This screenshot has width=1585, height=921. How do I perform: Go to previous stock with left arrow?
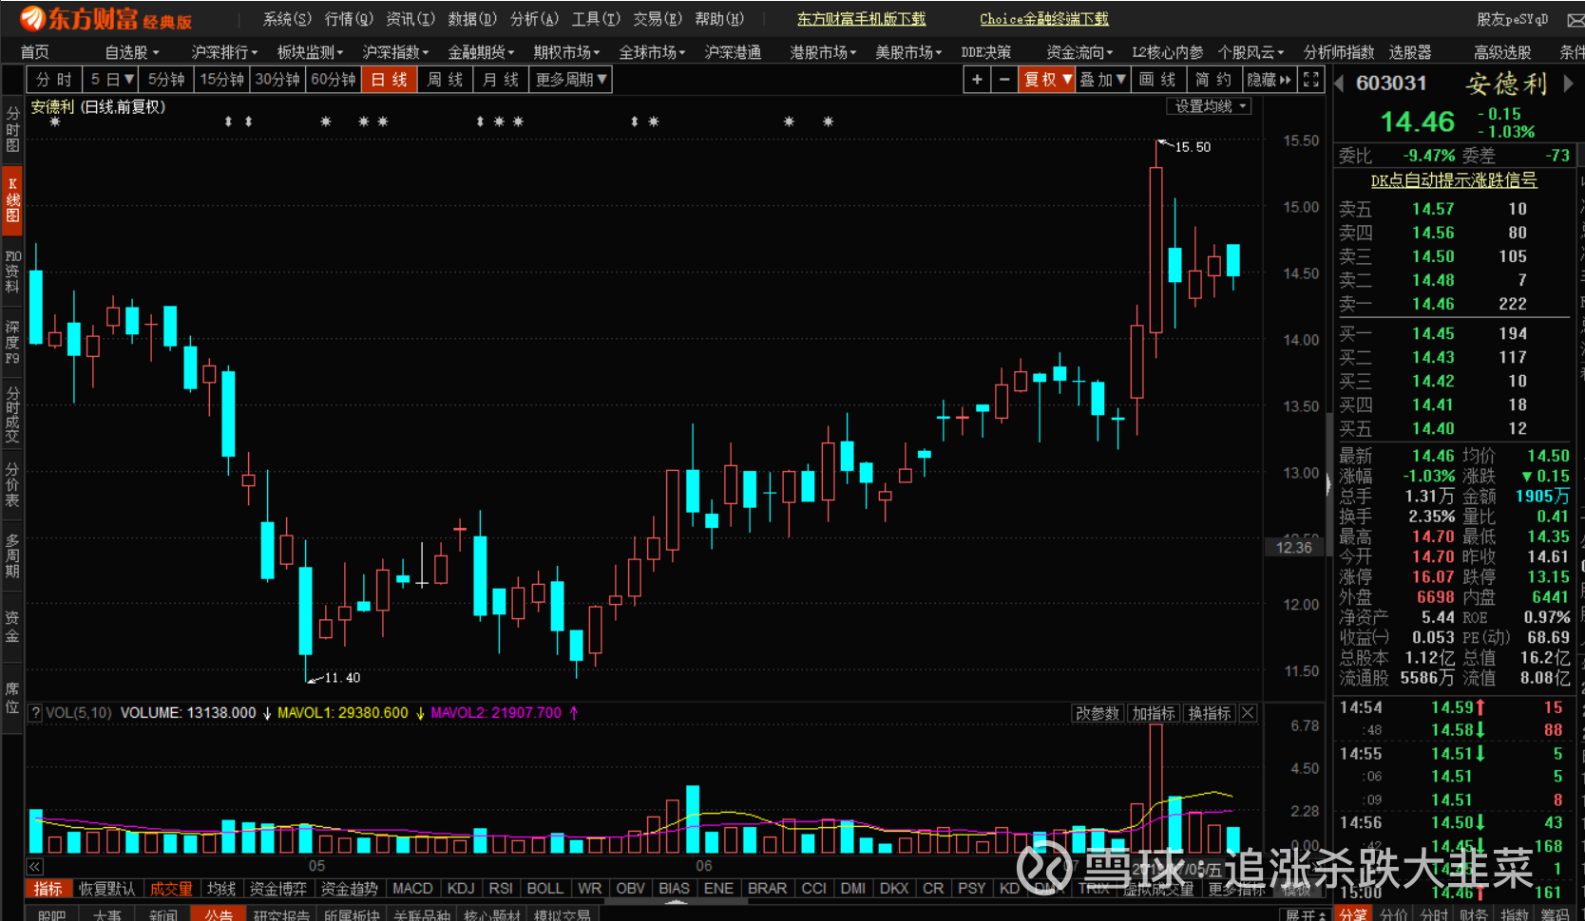pos(1339,84)
